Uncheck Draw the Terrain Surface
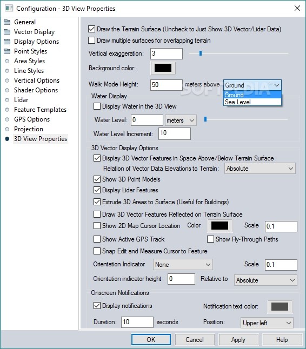The width and height of the screenshot is (306, 349). coord(91,29)
